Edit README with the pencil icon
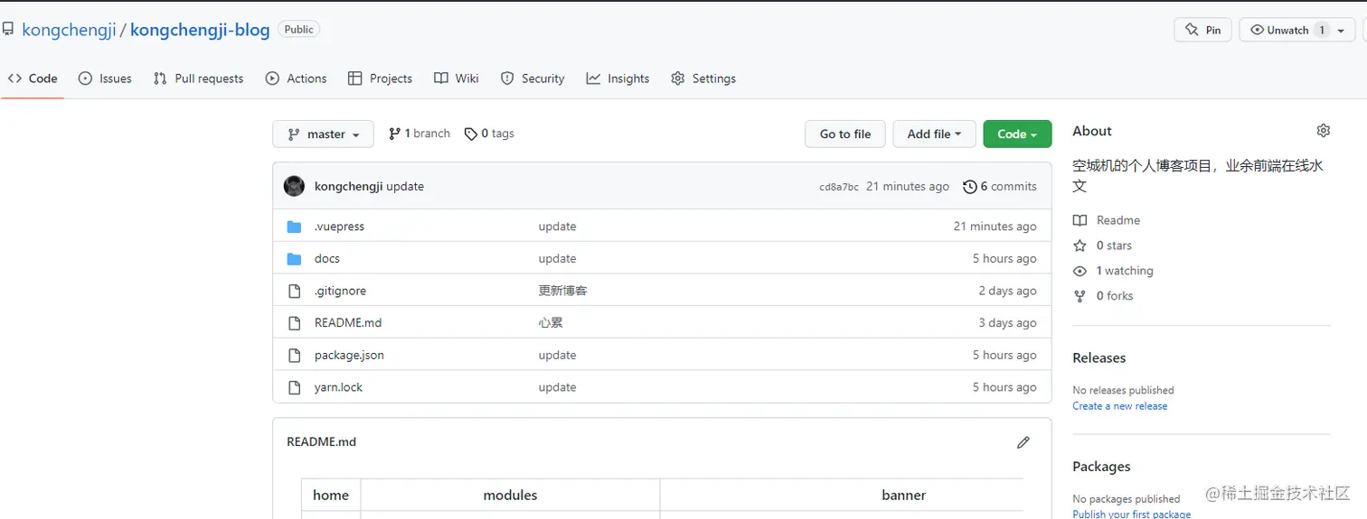This screenshot has width=1367, height=519. coord(1023,442)
